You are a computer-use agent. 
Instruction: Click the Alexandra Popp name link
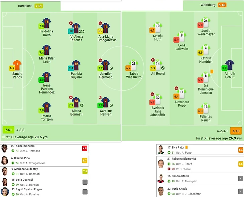(x=181, y=104)
